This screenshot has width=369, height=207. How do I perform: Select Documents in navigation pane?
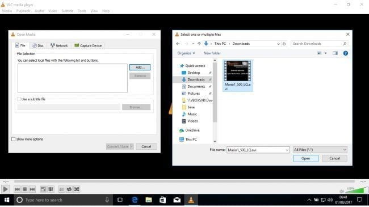[196, 87]
